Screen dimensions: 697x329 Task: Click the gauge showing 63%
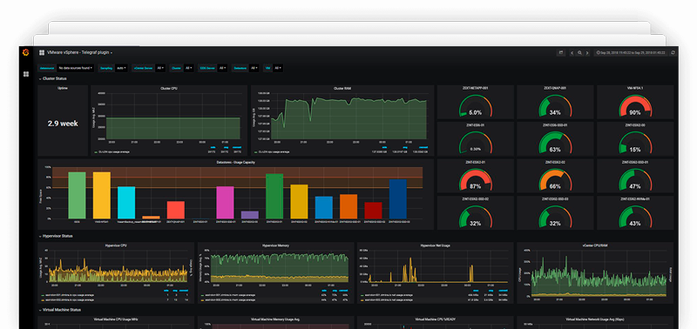pos(555,143)
